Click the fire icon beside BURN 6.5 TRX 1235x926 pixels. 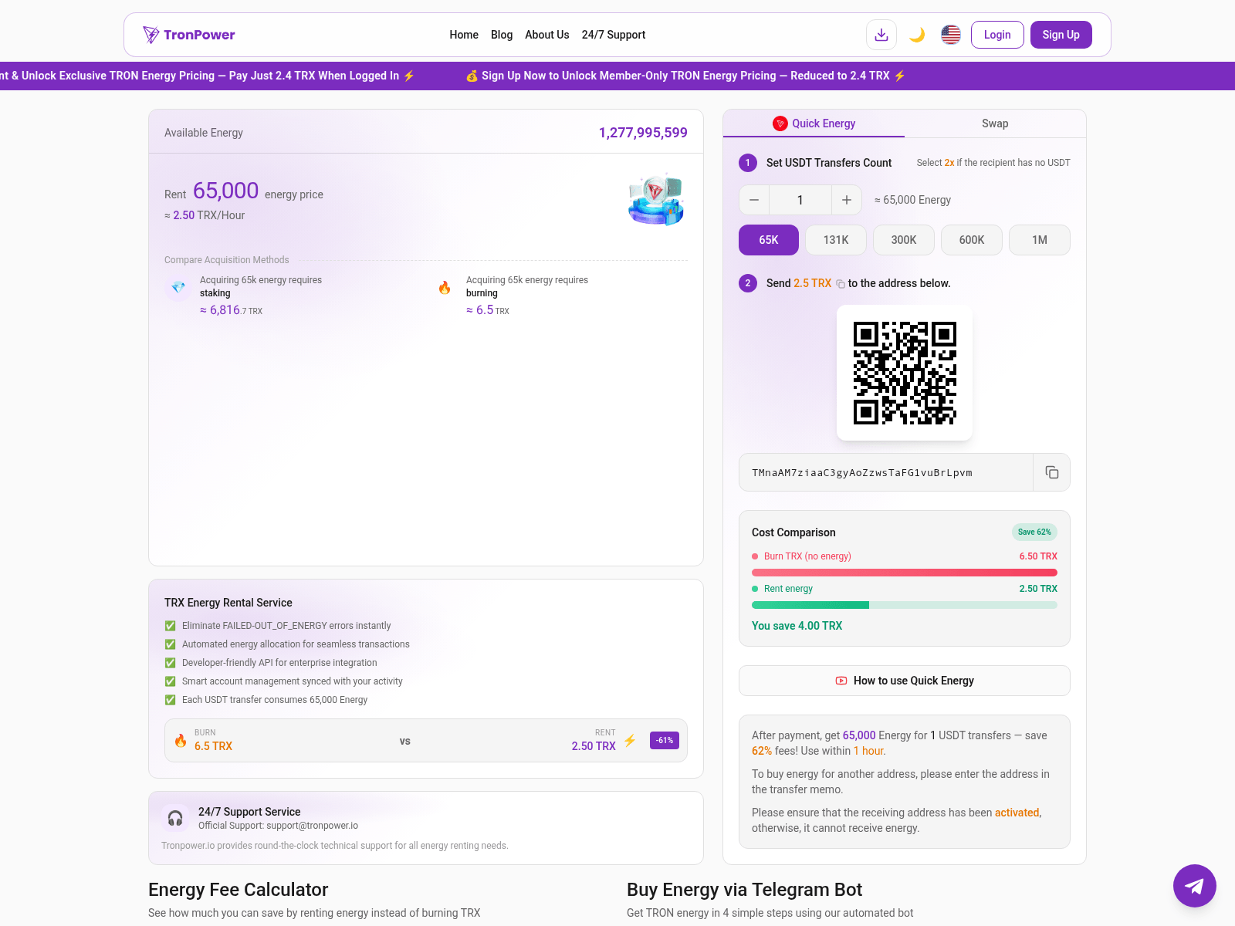181,741
